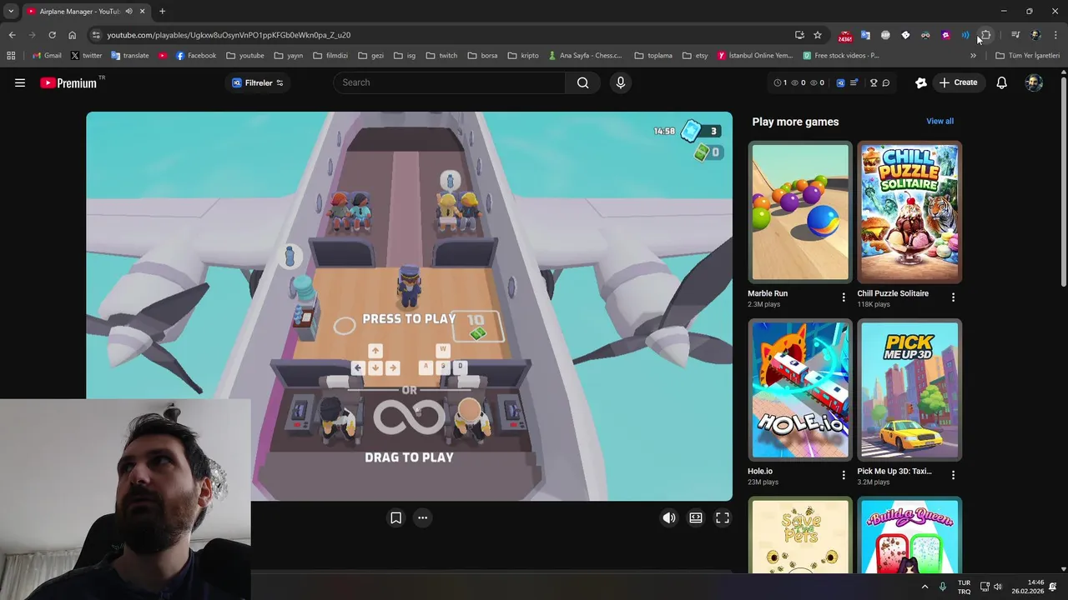Mute the Airplane Manager tab audio
Image resolution: width=1068 pixels, height=600 pixels.
[128, 12]
